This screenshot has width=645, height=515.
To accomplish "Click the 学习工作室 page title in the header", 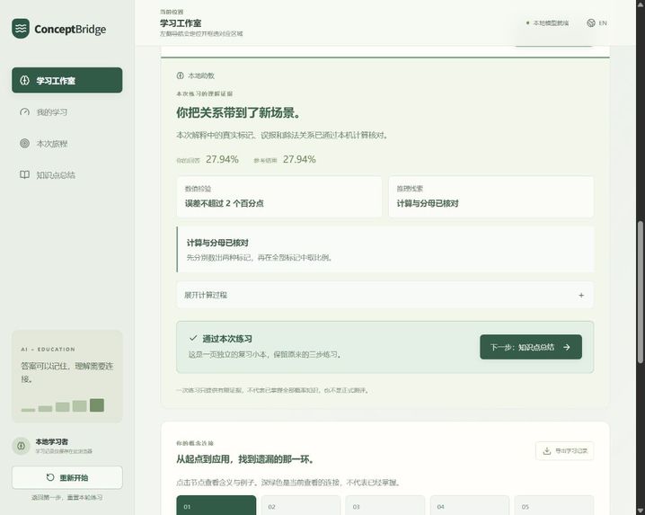I will pos(181,23).
